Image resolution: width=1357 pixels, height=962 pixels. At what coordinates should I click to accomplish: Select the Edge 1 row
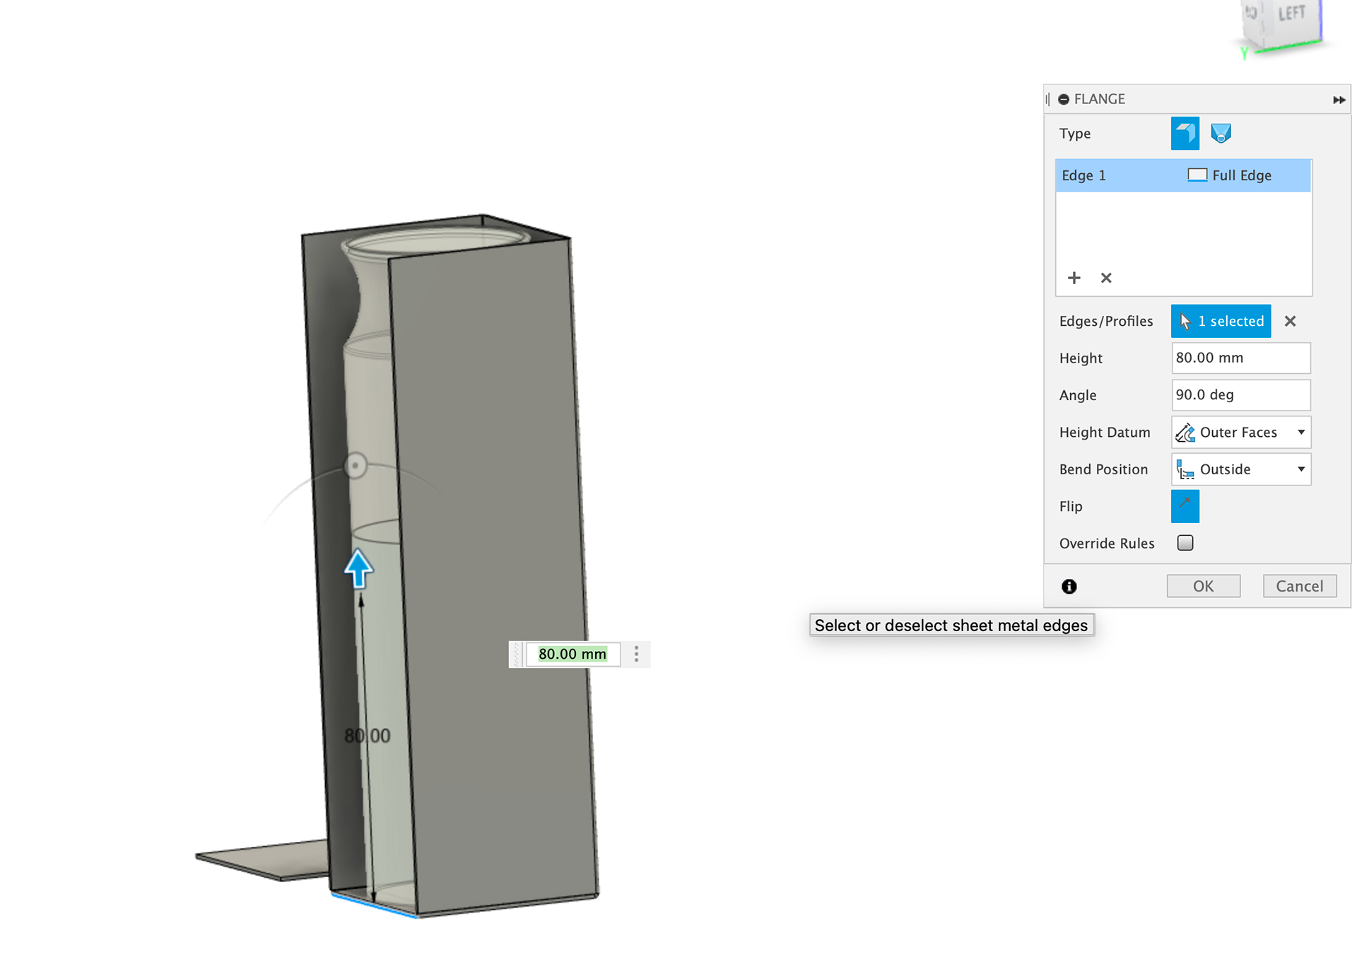[x=1183, y=175]
